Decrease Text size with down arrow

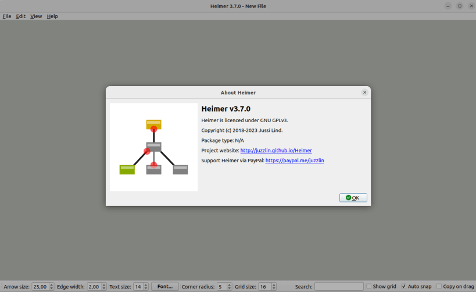pos(146,289)
